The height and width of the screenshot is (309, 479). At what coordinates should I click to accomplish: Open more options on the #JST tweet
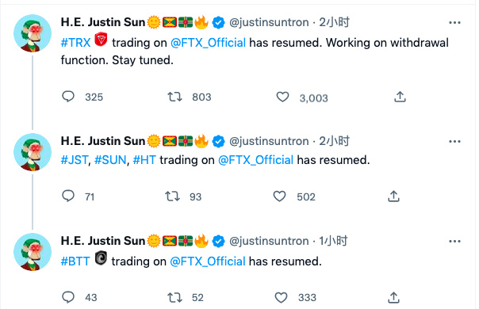(454, 141)
